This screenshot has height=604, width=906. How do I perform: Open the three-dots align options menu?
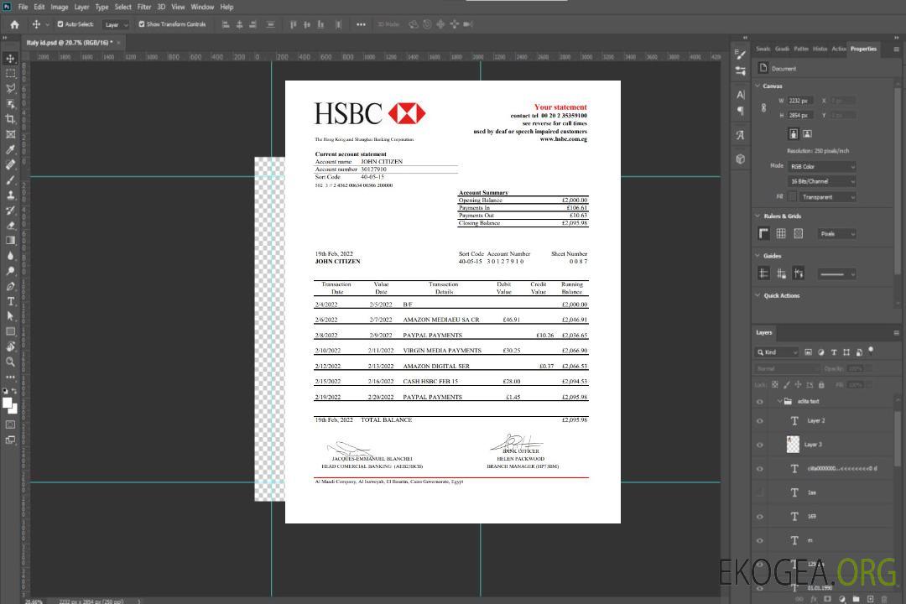click(361, 24)
